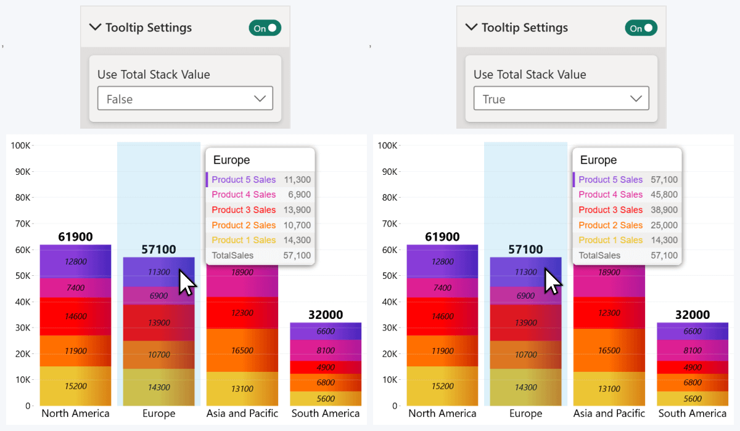Toggle the On switch in right Tooltip Settings
The image size is (740, 431).
pyautogui.click(x=641, y=27)
